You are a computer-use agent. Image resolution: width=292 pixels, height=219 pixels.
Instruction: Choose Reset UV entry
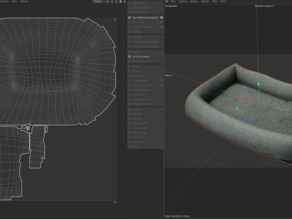pyautogui.click(x=145, y=119)
